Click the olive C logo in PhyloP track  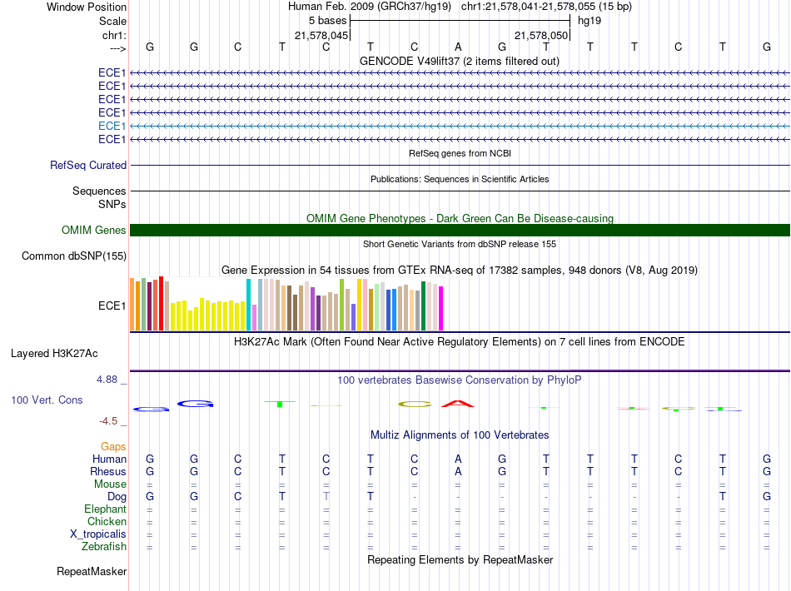[x=414, y=405]
